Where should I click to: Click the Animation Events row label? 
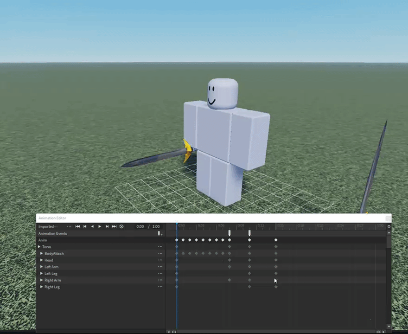click(x=52, y=233)
